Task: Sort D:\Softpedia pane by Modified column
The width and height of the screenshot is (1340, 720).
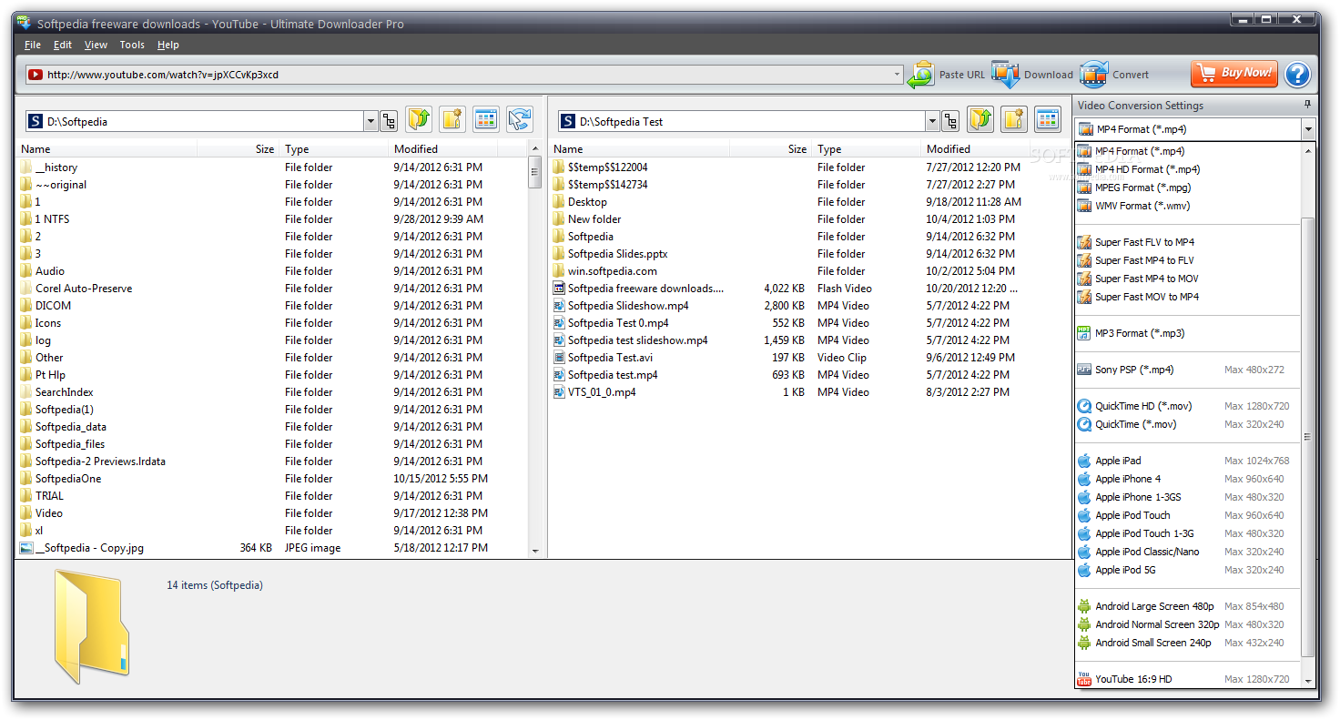Action: pyautogui.click(x=443, y=149)
